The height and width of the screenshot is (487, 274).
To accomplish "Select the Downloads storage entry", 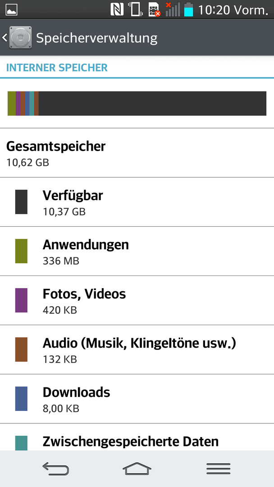I will [x=137, y=399].
